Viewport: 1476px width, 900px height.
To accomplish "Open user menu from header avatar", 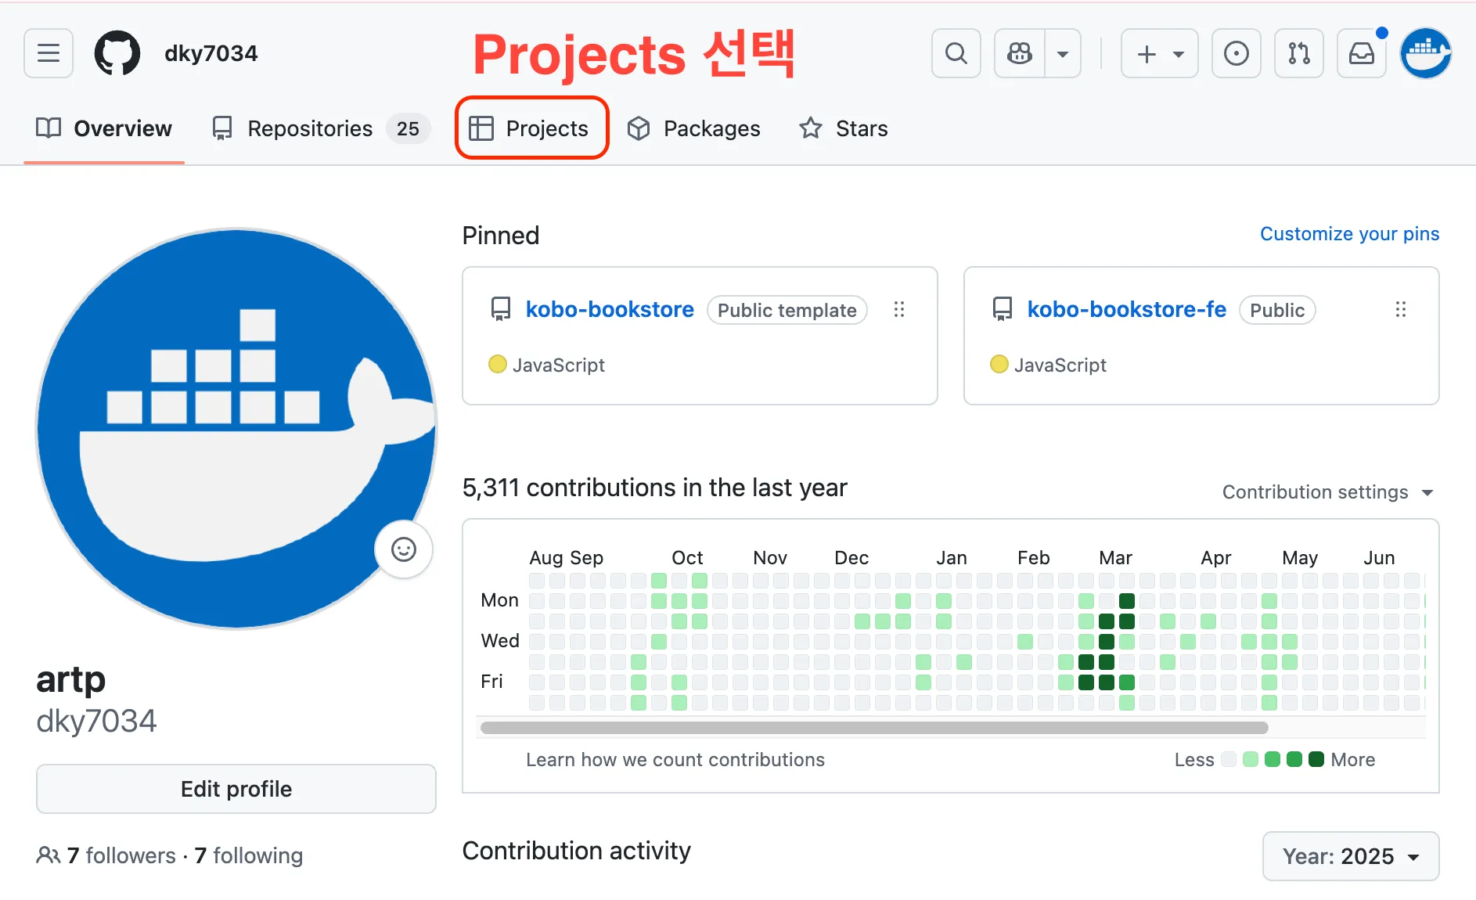I will point(1426,53).
